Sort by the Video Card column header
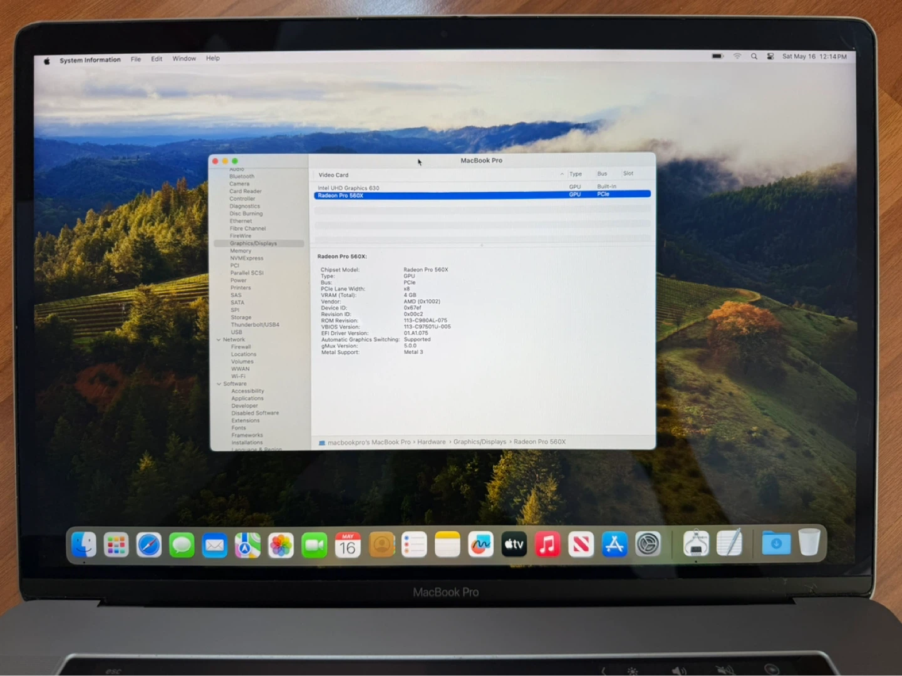Screen dimensions: 902x676 tap(333, 175)
